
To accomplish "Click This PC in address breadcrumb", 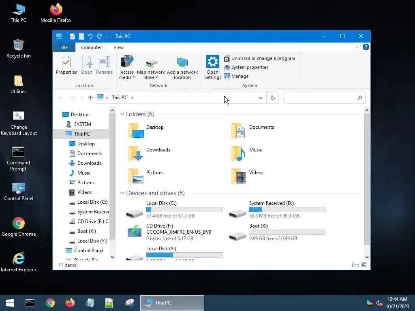I will point(120,98).
